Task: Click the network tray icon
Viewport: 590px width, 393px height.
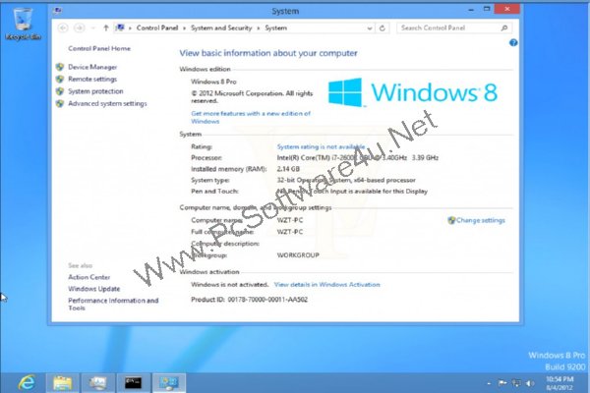Action: pyautogui.click(x=516, y=383)
